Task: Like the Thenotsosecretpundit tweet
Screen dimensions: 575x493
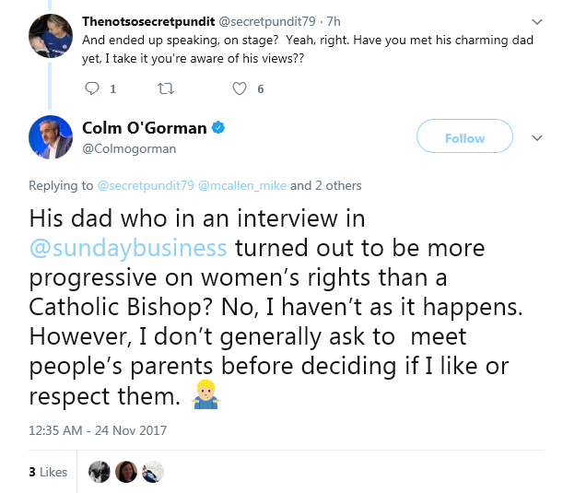Action: [241, 88]
